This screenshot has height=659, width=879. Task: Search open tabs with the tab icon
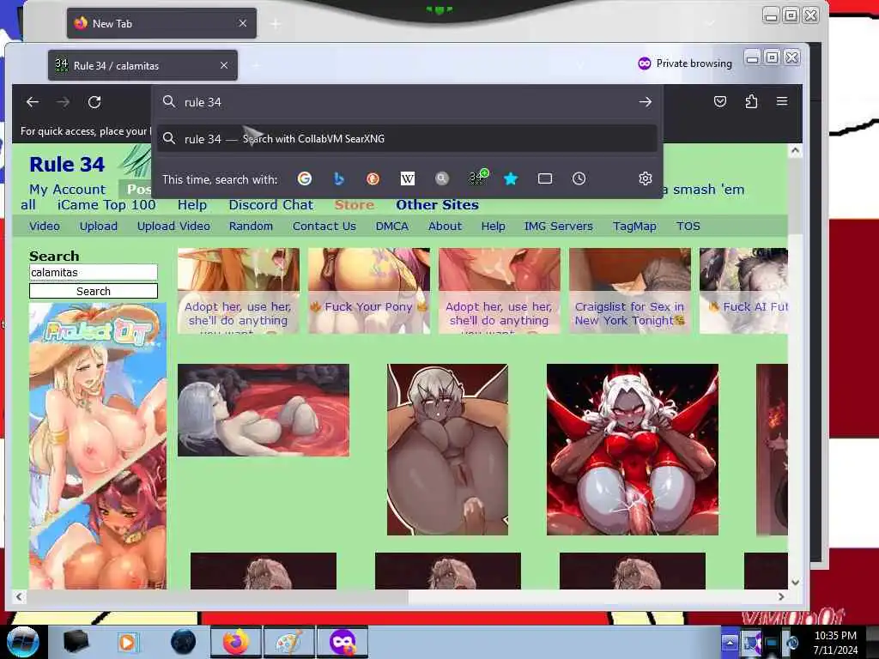click(545, 178)
